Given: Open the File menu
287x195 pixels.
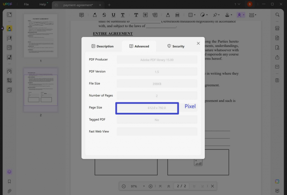Looking at the screenshot, I should (26, 4).
